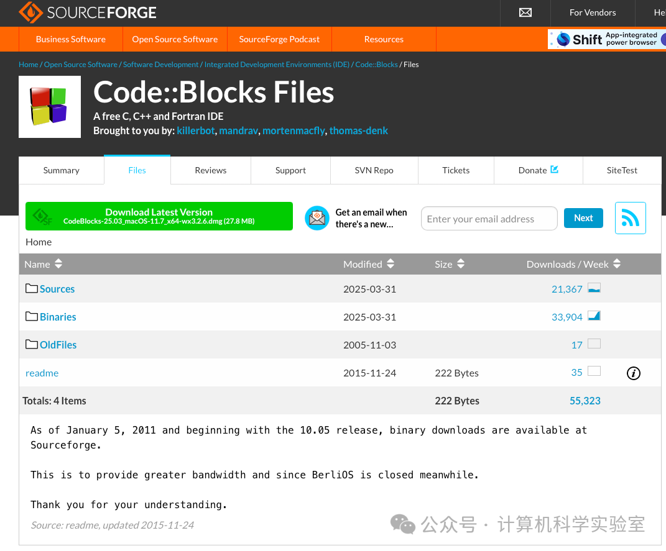Open Business Software menu
Screen dimensions: 666x551
point(71,39)
